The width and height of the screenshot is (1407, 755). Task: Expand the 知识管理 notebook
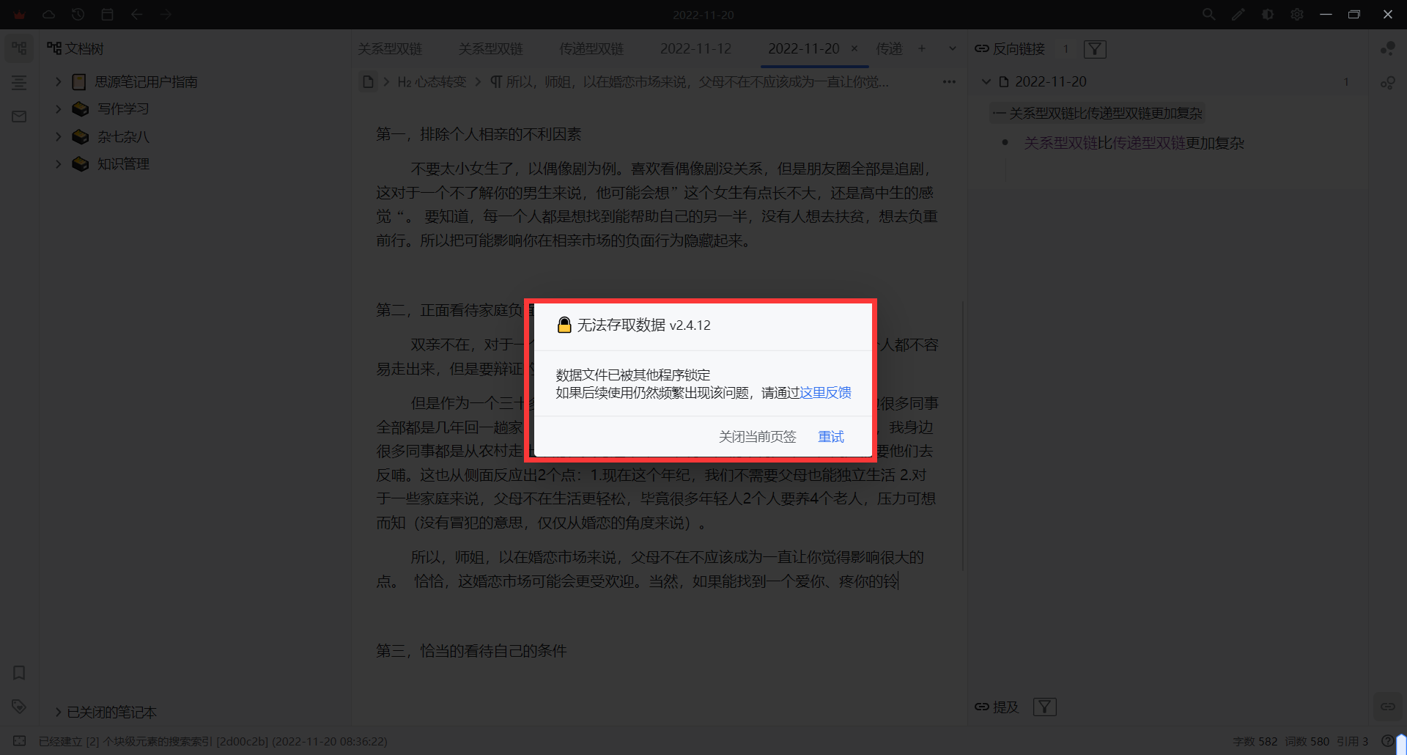click(x=59, y=163)
